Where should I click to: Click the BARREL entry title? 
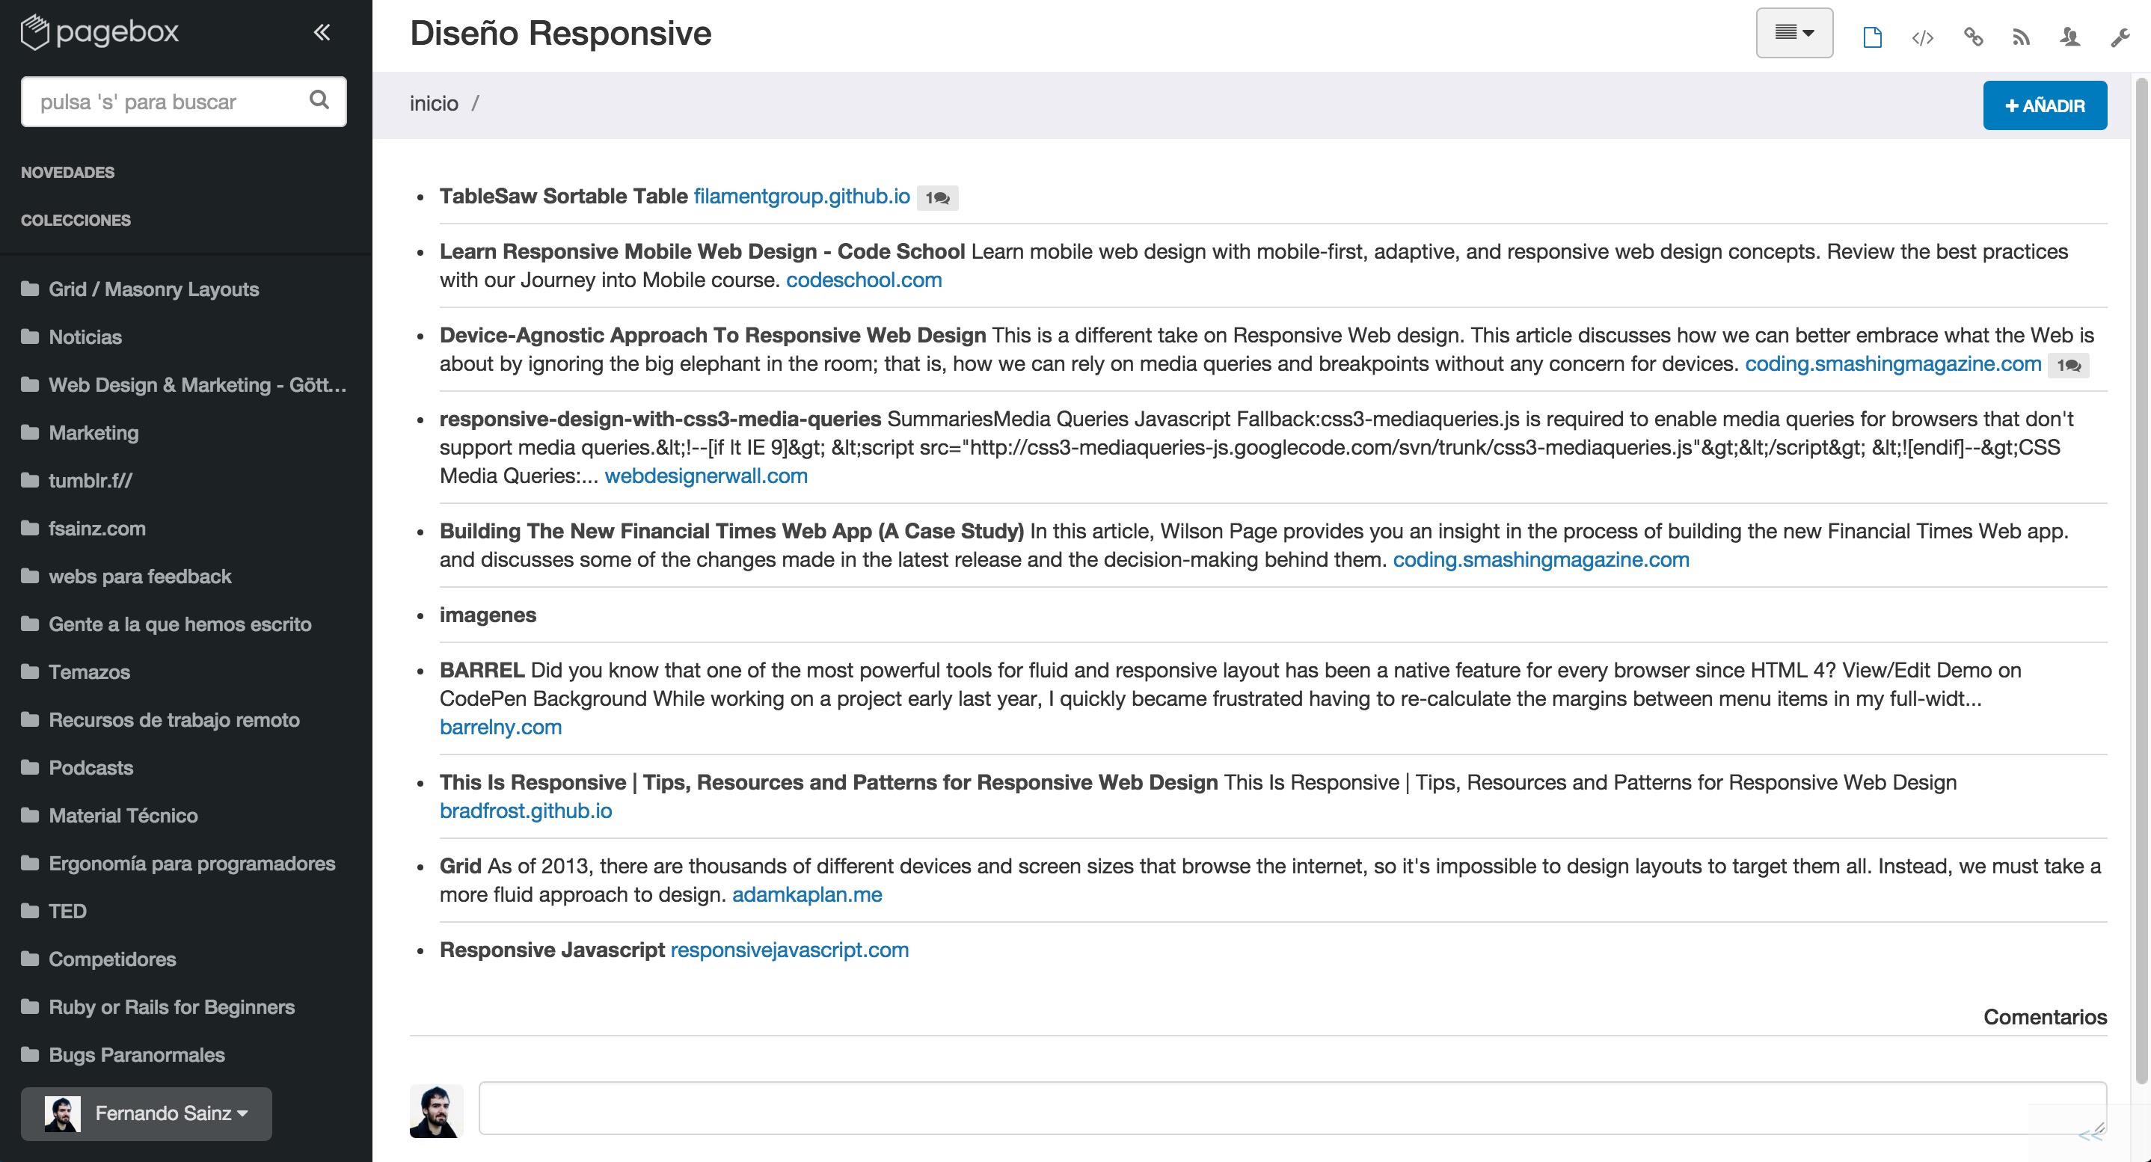coord(482,670)
